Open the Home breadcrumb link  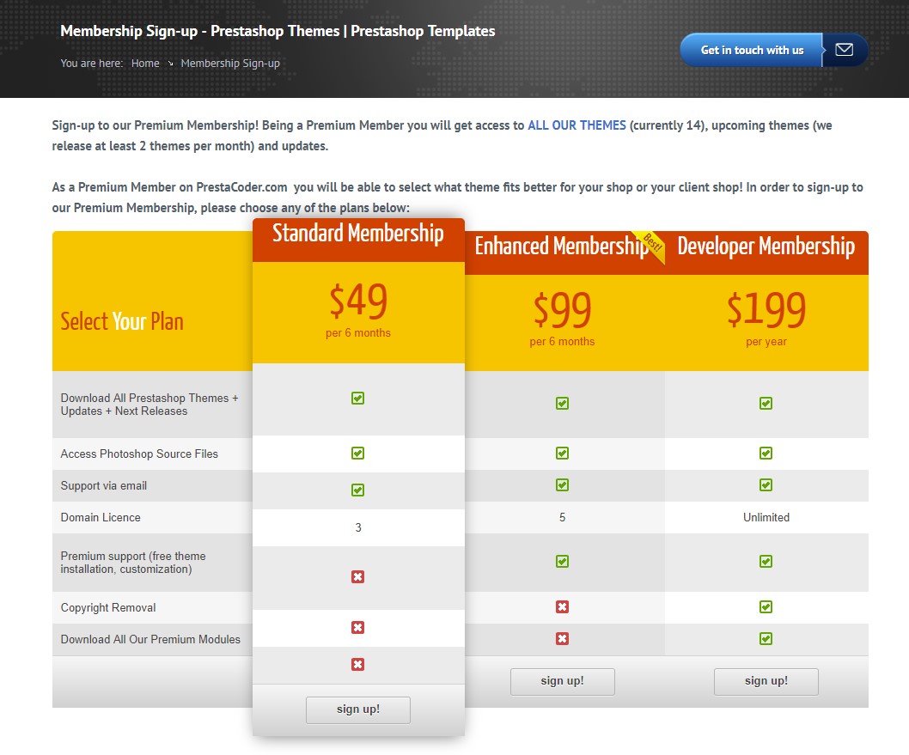(145, 64)
